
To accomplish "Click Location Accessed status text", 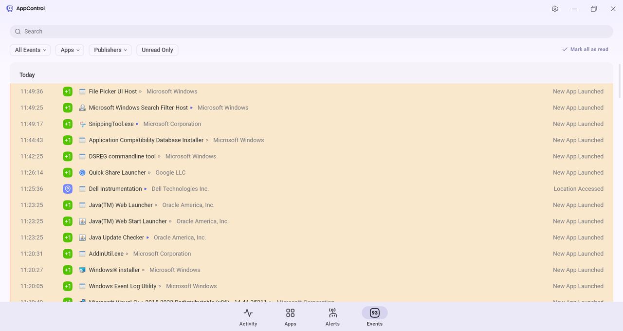I will tap(578, 189).
